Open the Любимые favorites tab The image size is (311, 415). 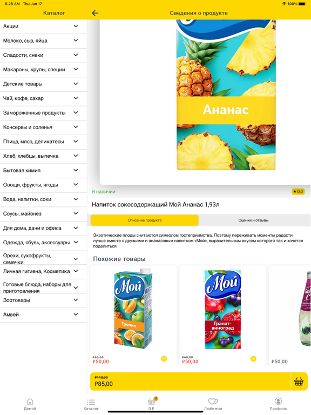[x=213, y=404]
